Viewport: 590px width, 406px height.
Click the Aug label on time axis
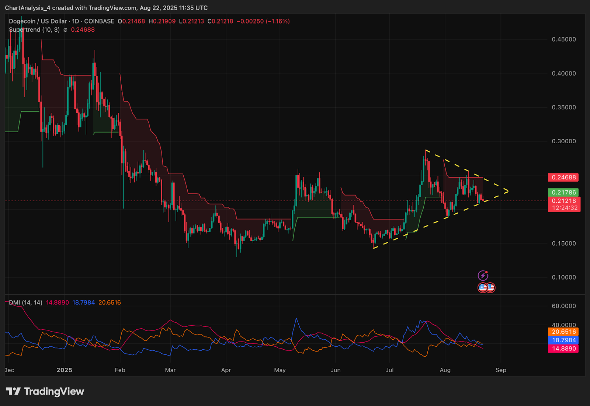(x=445, y=370)
